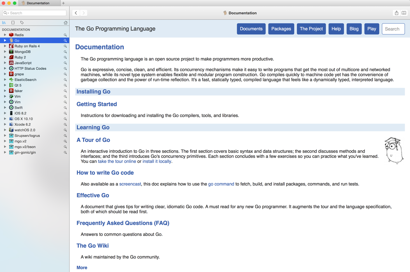The image size is (410, 272).
Task: Switch to the curly braces snippets icon
Action: pyautogui.click(x=13, y=23)
